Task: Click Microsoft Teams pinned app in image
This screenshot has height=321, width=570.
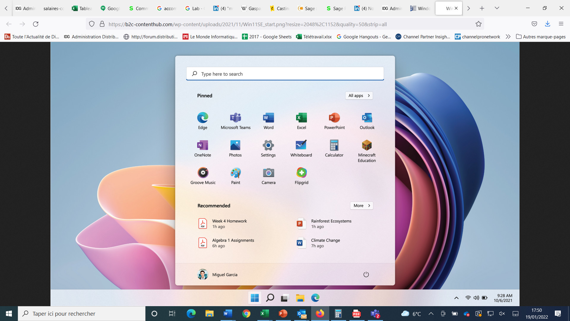Action: click(235, 121)
